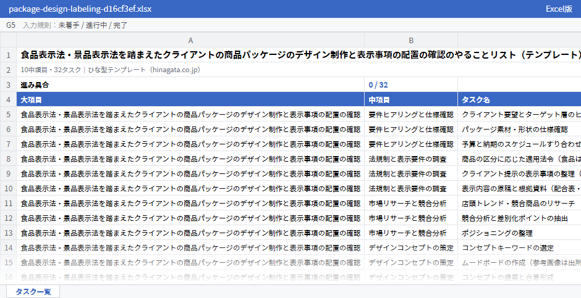Select column B header
The image size is (581, 298).
click(x=411, y=40)
